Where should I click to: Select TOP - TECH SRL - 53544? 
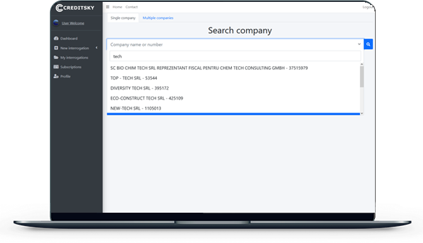point(234,78)
